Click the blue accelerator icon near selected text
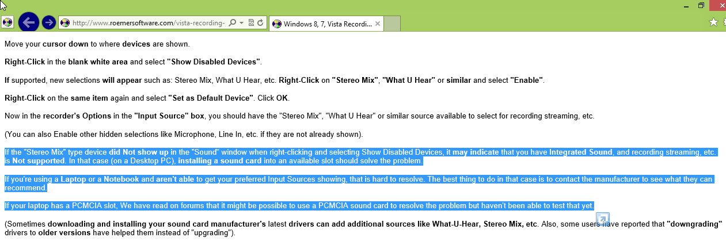 click(602, 220)
